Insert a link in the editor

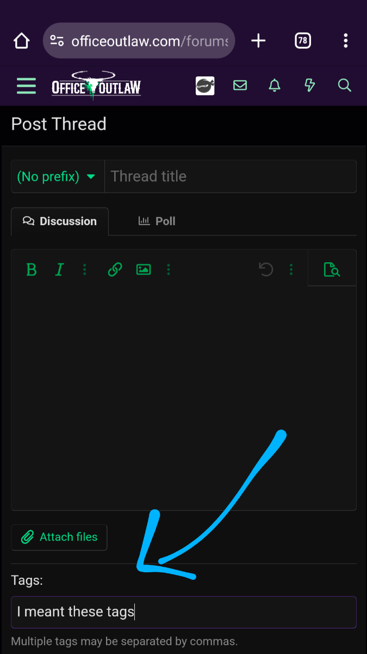click(x=115, y=269)
